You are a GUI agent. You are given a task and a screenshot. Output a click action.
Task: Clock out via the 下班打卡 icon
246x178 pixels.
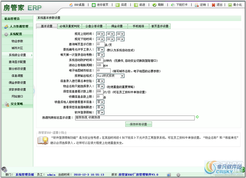[x=173, y=5]
